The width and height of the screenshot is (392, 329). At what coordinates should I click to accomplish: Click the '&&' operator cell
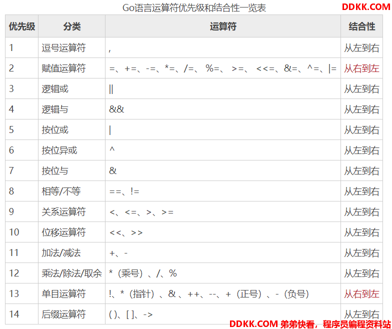pos(223,109)
